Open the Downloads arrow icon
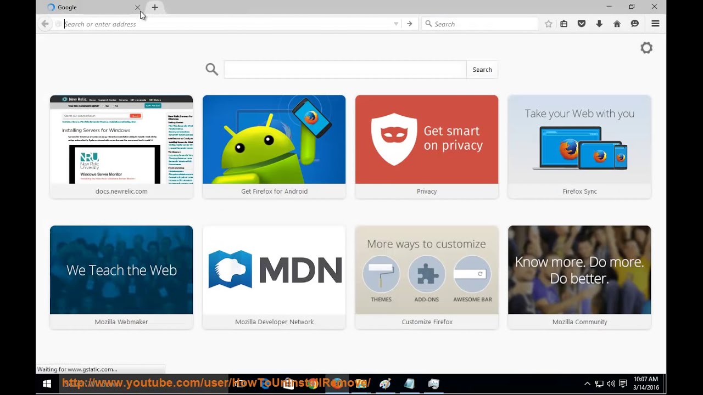 coord(599,24)
